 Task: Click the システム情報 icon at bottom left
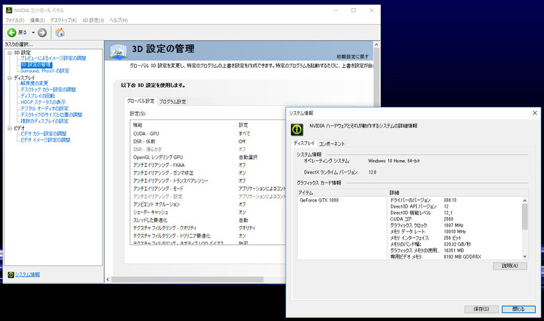(x=11, y=275)
